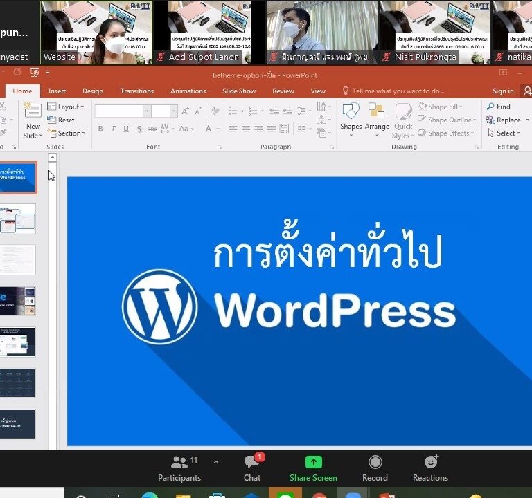The height and width of the screenshot is (498, 532).
Task: Open Customize Quick Access Toolbar arrow
Action: [48, 72]
